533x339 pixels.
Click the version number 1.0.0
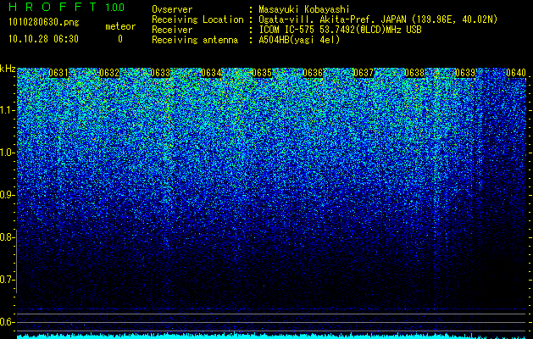coord(114,8)
